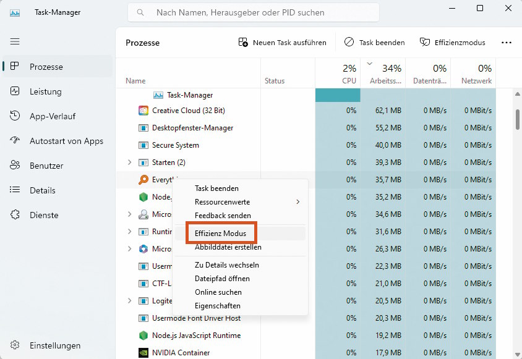Switch to the Leistung page

(x=58, y=91)
